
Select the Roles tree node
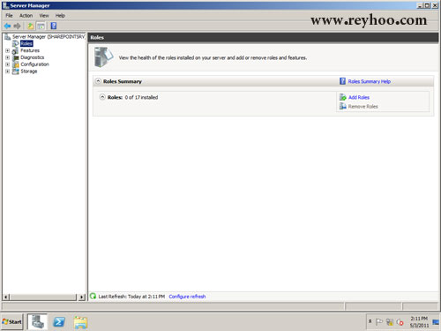coord(26,43)
